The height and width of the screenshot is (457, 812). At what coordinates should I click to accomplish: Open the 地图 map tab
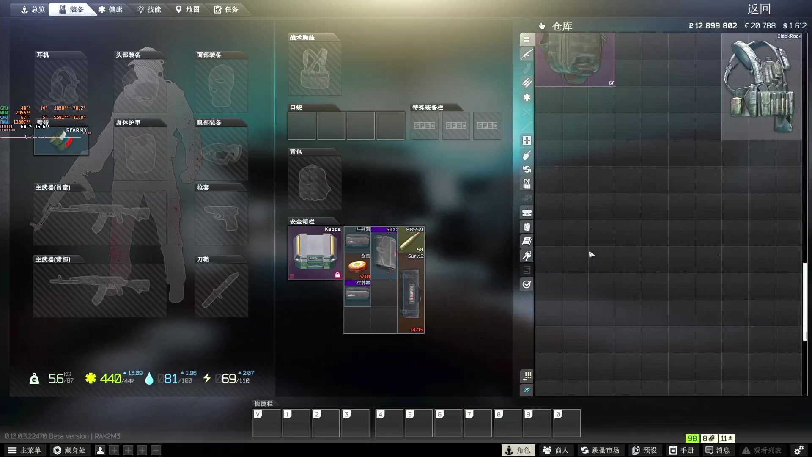tap(188, 9)
